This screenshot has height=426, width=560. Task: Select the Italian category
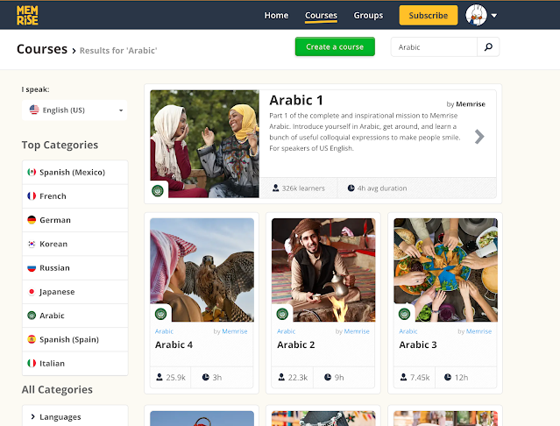(x=75, y=363)
